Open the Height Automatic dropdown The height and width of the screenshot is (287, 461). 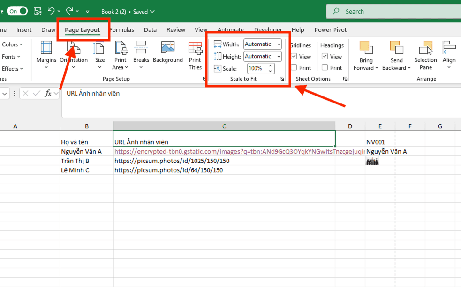point(262,56)
